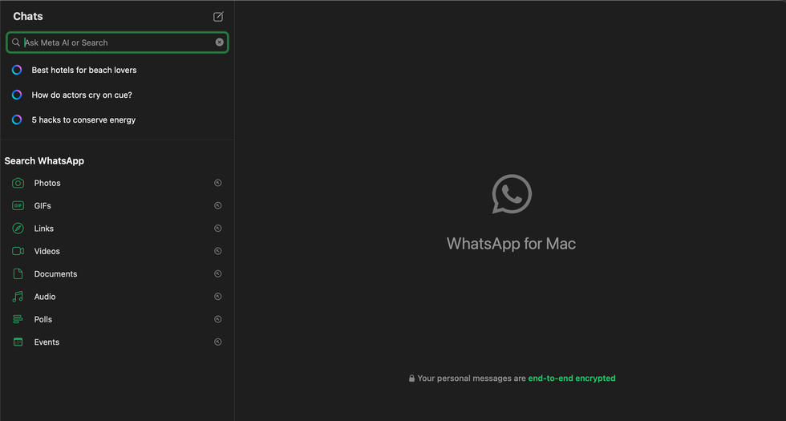Select suggestion Best hotels for beach lovers
Image resolution: width=786 pixels, height=421 pixels.
pos(84,71)
